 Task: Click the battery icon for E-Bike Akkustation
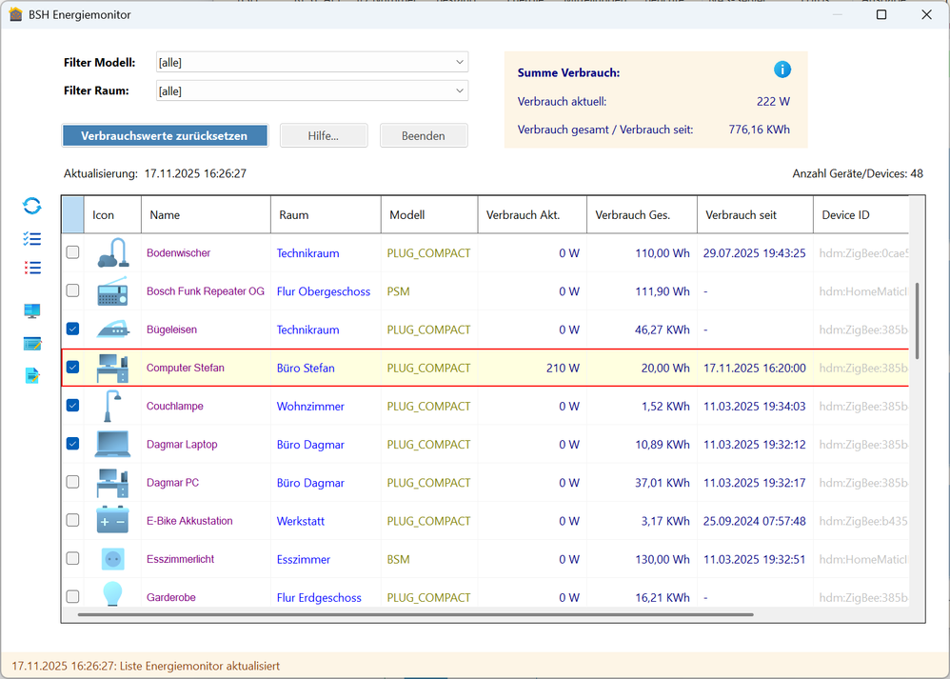[112, 521]
